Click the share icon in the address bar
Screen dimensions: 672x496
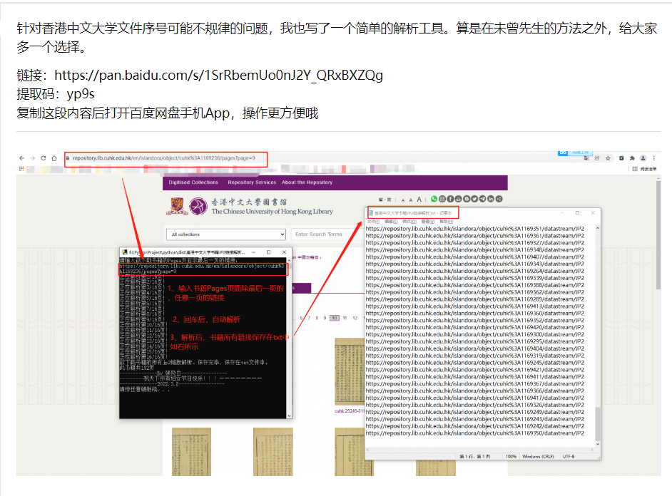597,158
